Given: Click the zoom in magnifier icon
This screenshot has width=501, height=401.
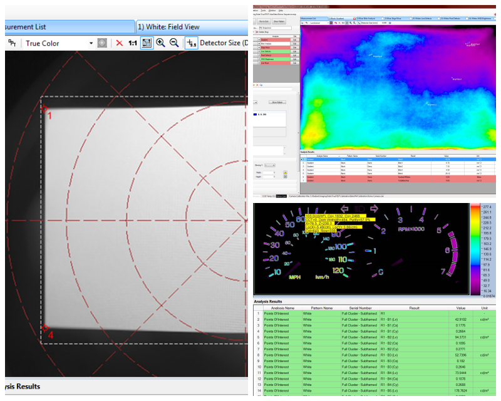Looking at the screenshot, I should pyautogui.click(x=160, y=43).
